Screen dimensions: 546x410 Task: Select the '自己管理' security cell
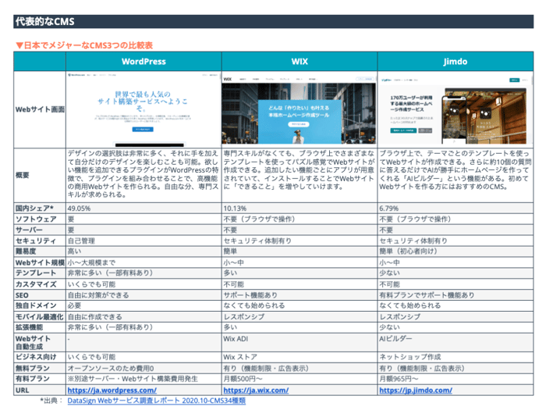[x=81, y=241]
